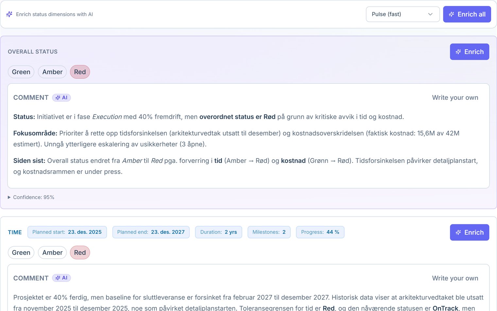Set Time status to Green
Viewport: 497px width, 311px height.
pos(21,253)
